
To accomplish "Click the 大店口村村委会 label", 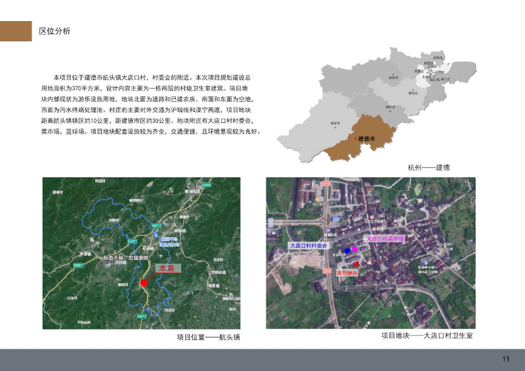I will (308, 245).
